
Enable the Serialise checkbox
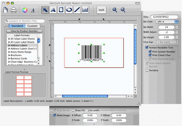pos(147,70)
